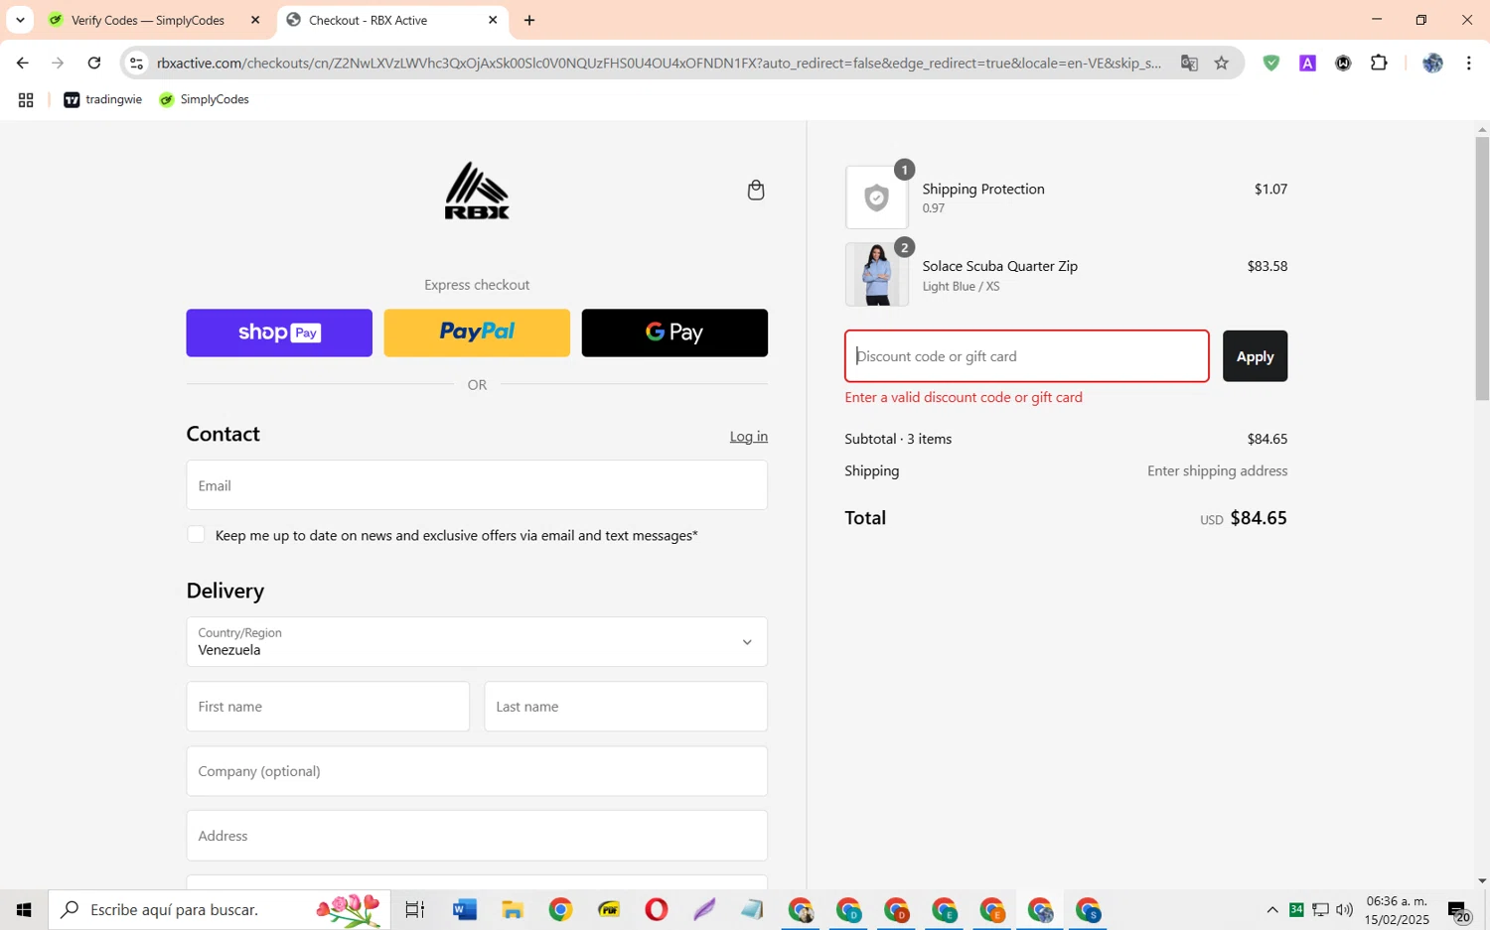The image size is (1490, 930).
Task: Focus the discount code or gift card field
Action: (1027, 356)
